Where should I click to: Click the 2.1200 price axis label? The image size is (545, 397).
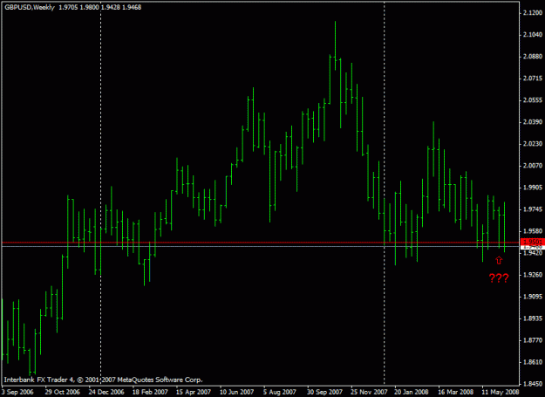pos(533,13)
